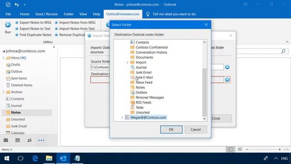Open the View ribbon tab
Screen dimensions: 291x164
click(83, 14)
